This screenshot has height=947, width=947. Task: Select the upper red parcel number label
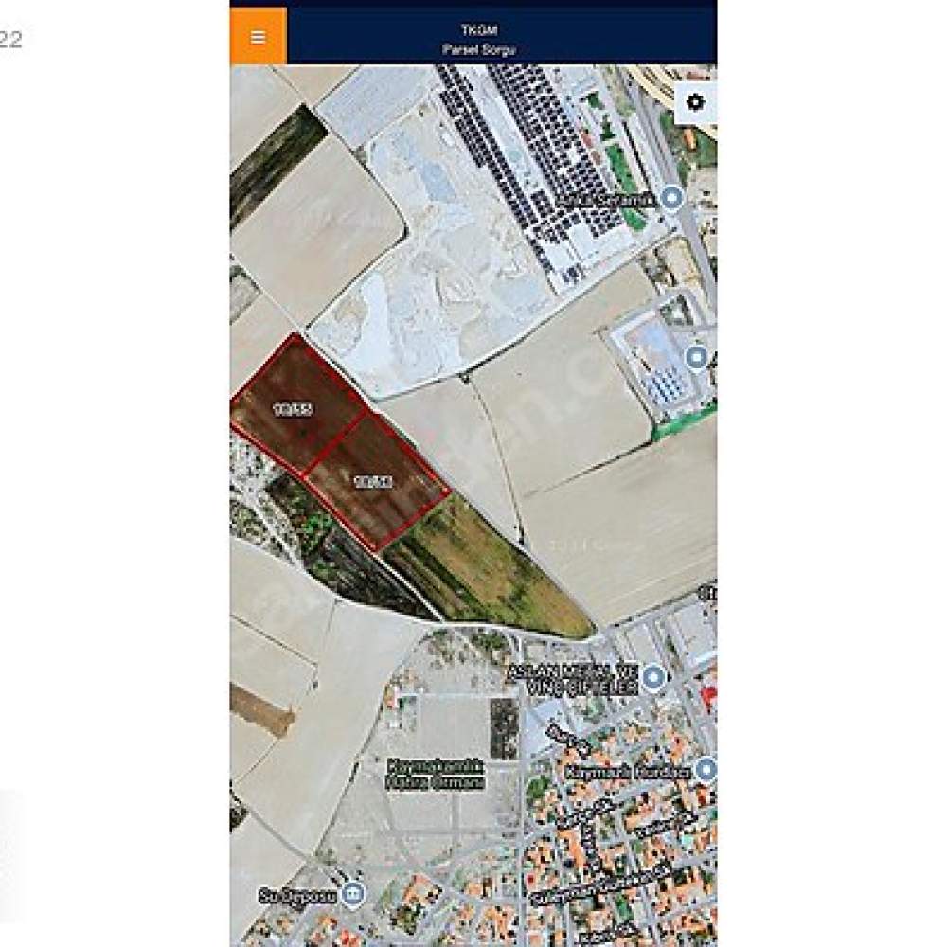click(293, 409)
